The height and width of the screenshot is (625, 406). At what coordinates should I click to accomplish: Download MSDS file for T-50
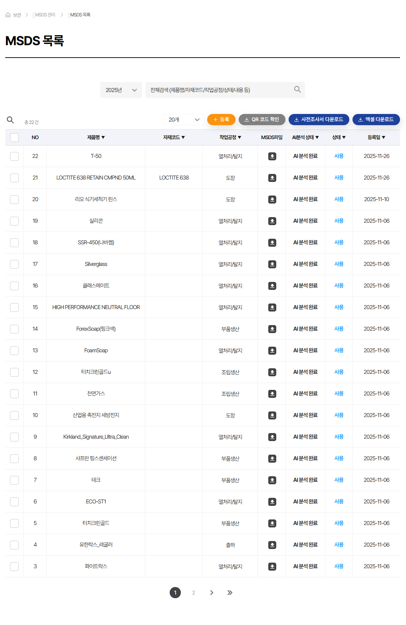pyautogui.click(x=272, y=156)
